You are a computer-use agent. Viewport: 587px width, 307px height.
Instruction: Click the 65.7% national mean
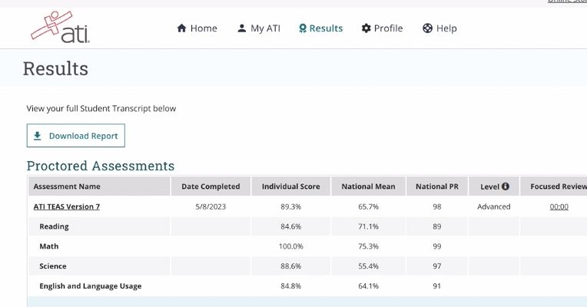(368, 206)
